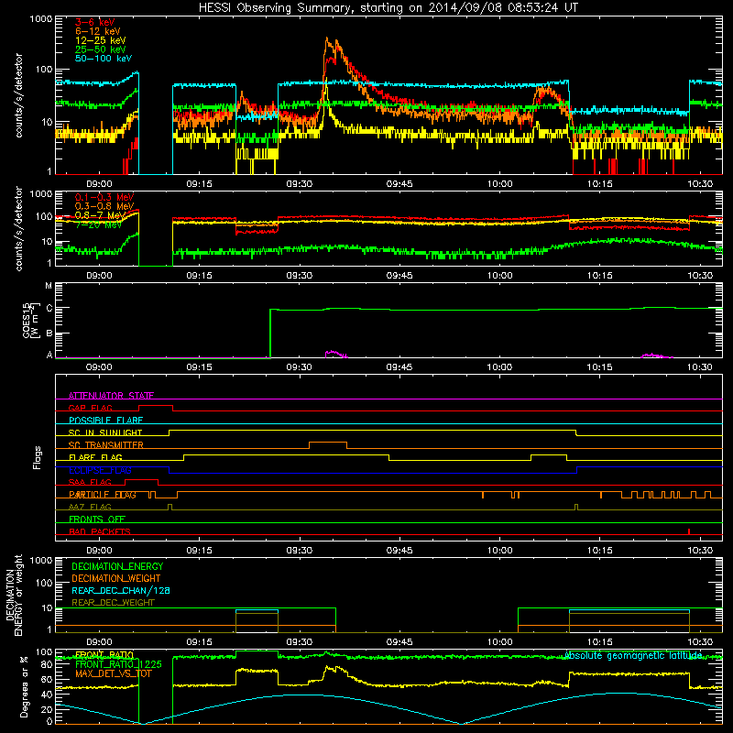Click the M class tick label on GOES plot
733x733 pixels.
[x=49, y=286]
